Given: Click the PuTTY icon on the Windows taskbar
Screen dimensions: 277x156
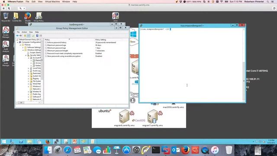Looking at the screenshot, I should point(57,142).
